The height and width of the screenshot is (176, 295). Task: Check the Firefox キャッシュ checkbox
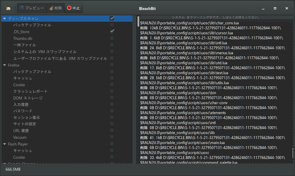[x=112, y=78]
